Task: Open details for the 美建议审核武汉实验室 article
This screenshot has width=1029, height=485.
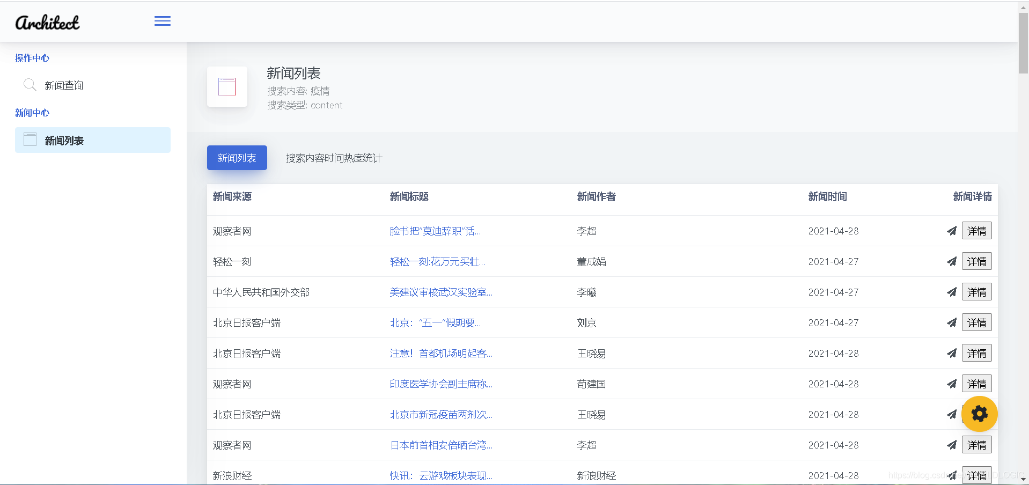Action: click(x=441, y=292)
